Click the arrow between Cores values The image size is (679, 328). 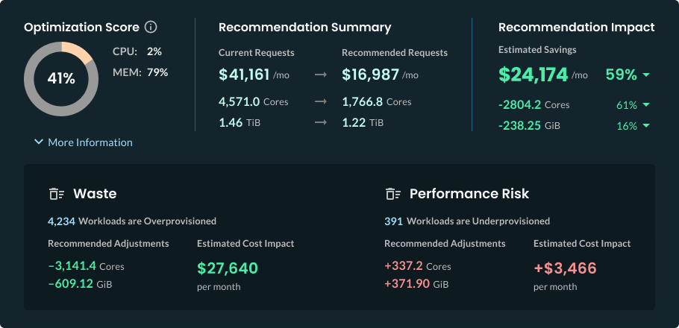point(321,102)
